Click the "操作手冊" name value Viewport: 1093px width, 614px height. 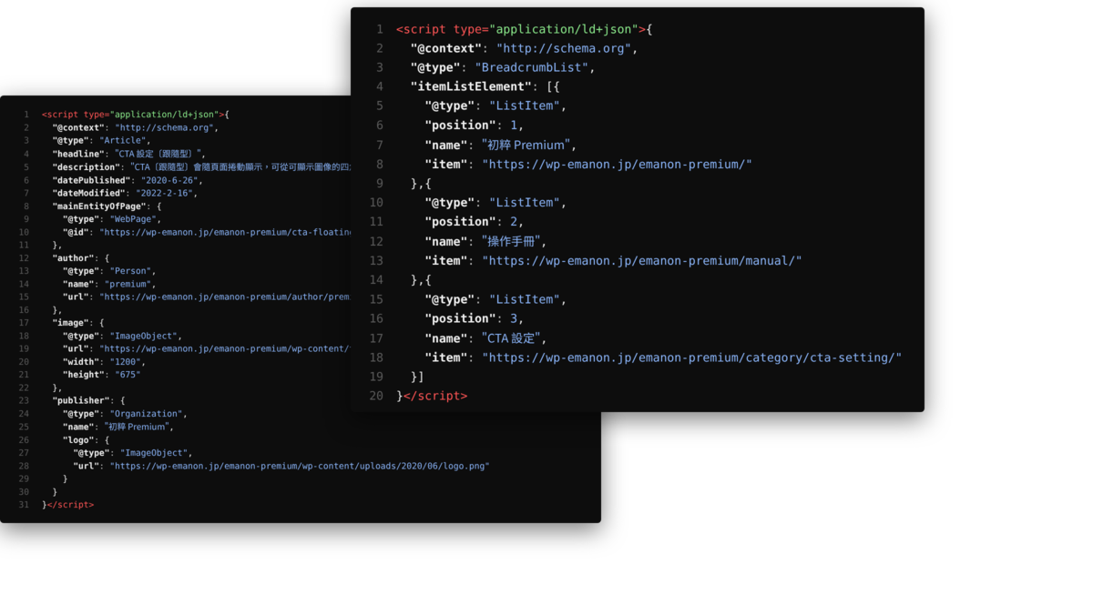click(x=514, y=241)
